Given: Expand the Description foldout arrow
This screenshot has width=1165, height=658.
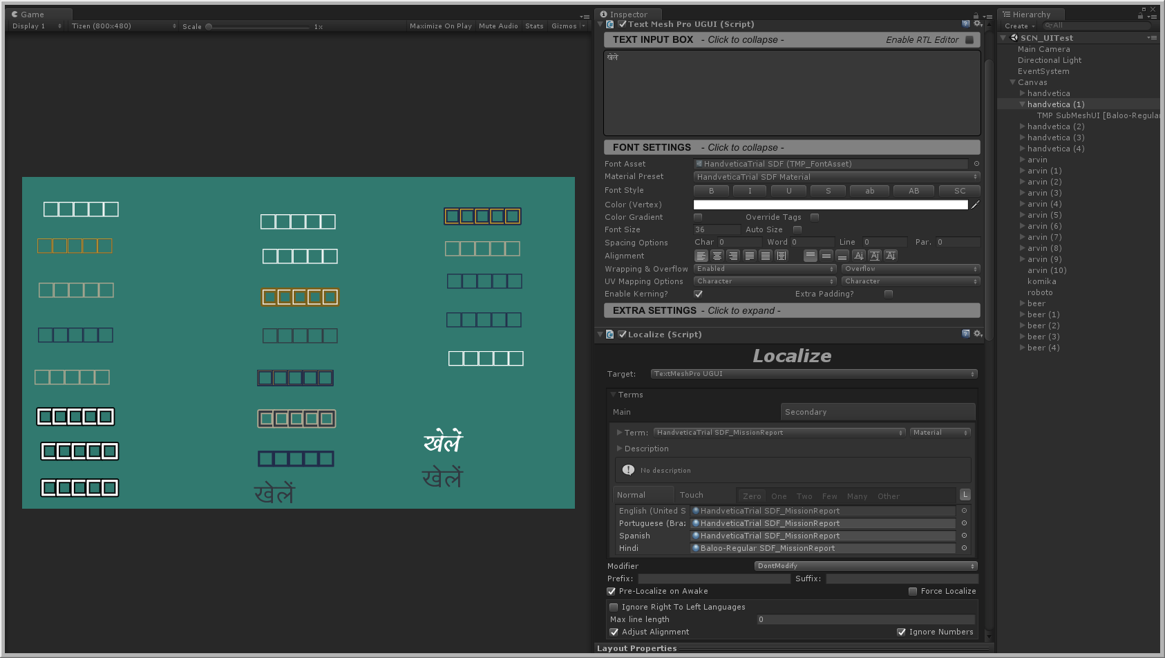Looking at the screenshot, I should point(619,449).
